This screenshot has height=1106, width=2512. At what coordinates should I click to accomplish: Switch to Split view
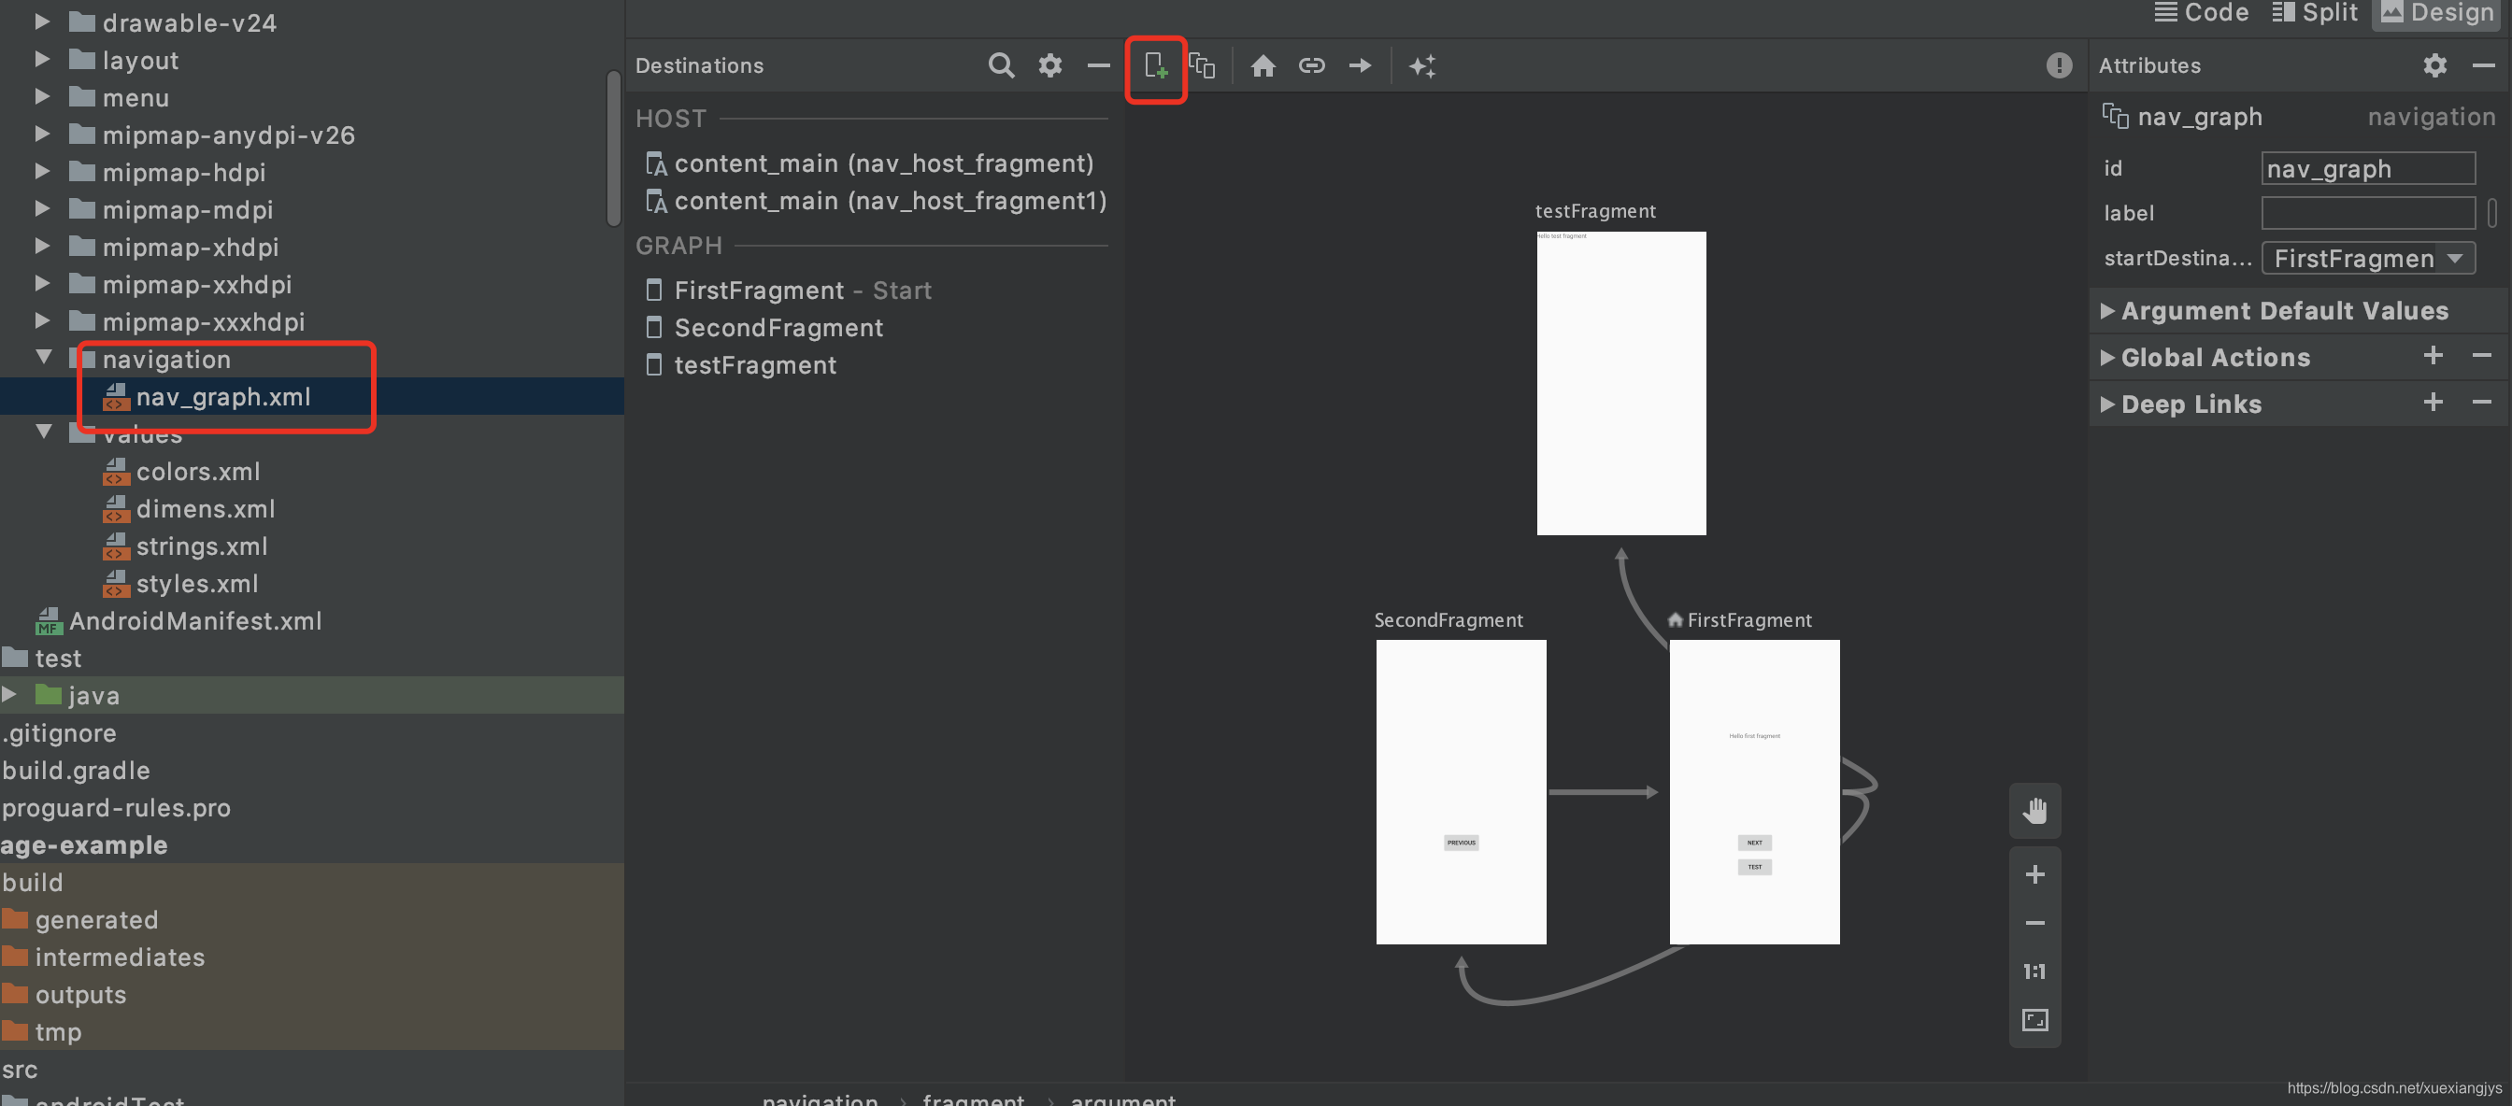pos(2314,14)
